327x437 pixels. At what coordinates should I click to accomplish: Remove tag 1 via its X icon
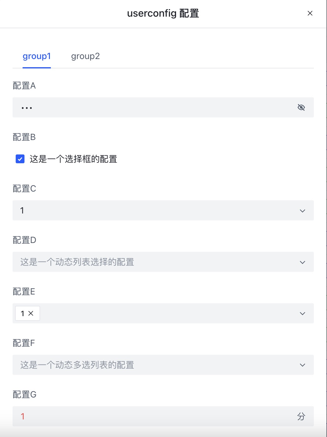coord(31,313)
